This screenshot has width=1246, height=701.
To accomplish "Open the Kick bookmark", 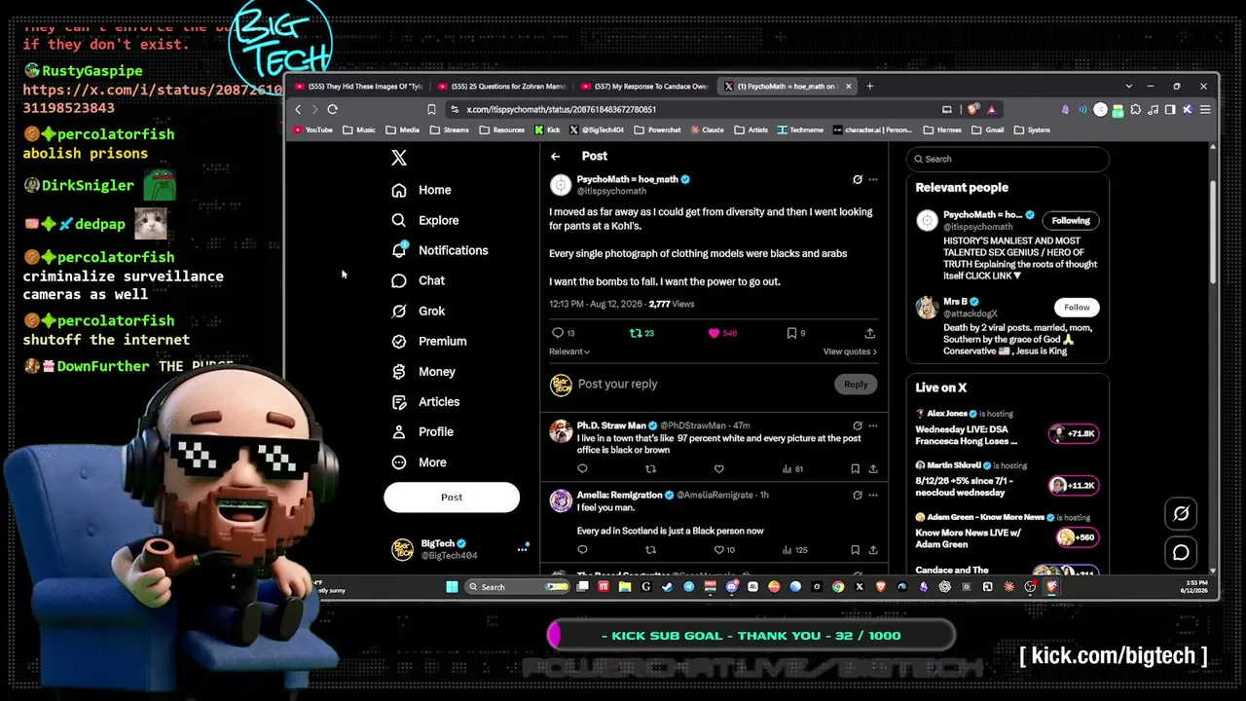I will click(546, 129).
